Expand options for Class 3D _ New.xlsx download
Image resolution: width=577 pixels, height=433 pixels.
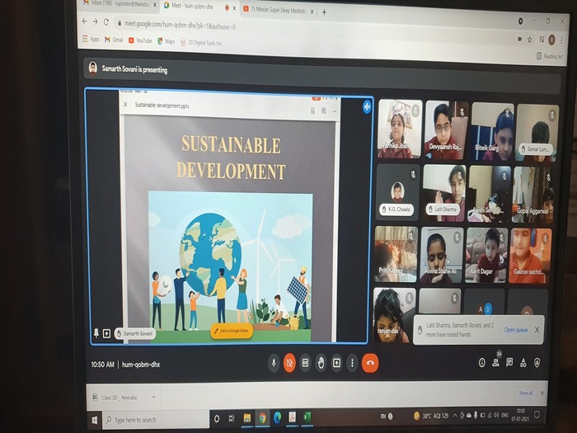click(x=153, y=398)
